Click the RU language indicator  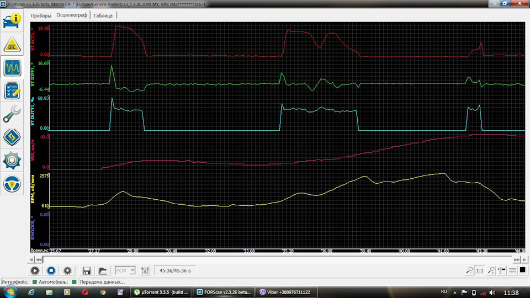pos(444,291)
